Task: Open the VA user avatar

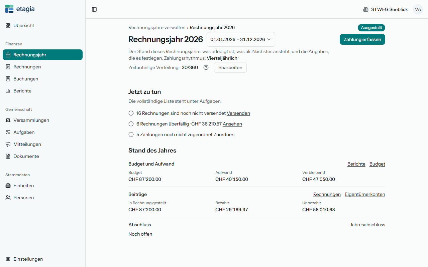Action: (418, 9)
